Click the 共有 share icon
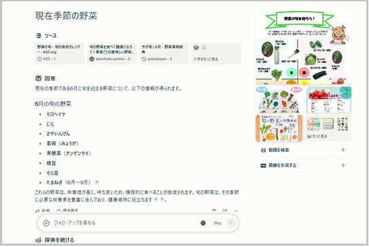The image size is (369, 247). tap(37, 211)
